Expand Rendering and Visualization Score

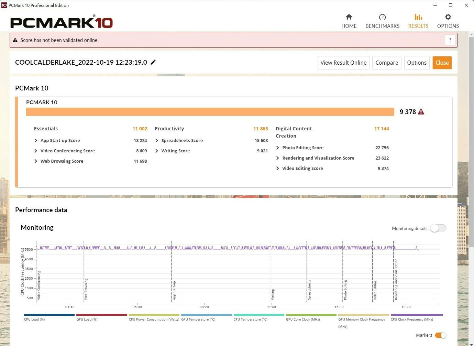[x=278, y=158]
